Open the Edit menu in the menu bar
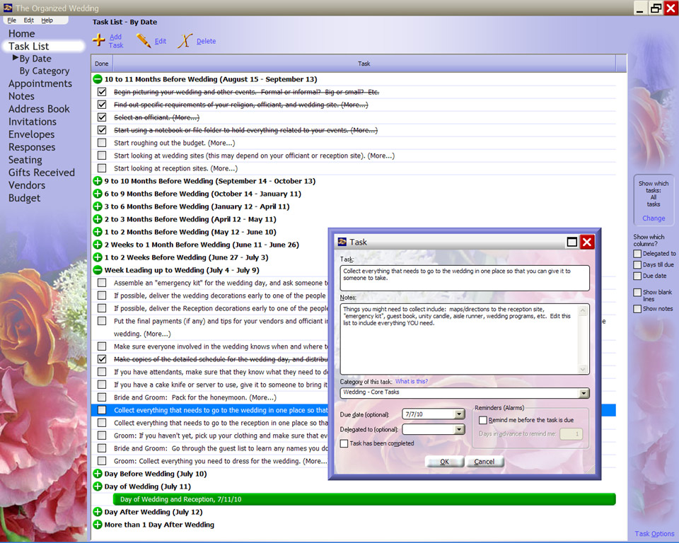Screen dimensions: 679x543 point(28,21)
